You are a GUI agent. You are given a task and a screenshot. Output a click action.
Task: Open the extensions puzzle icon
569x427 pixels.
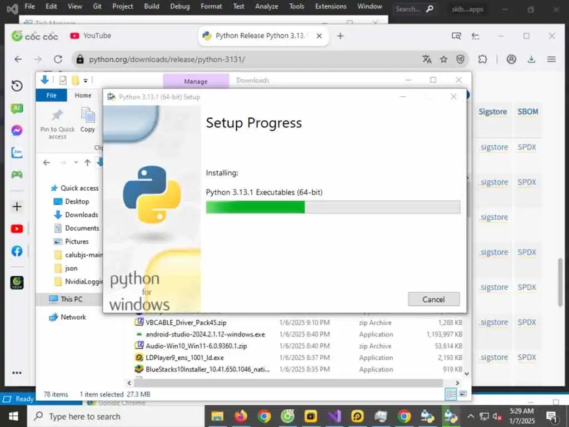tap(482, 59)
